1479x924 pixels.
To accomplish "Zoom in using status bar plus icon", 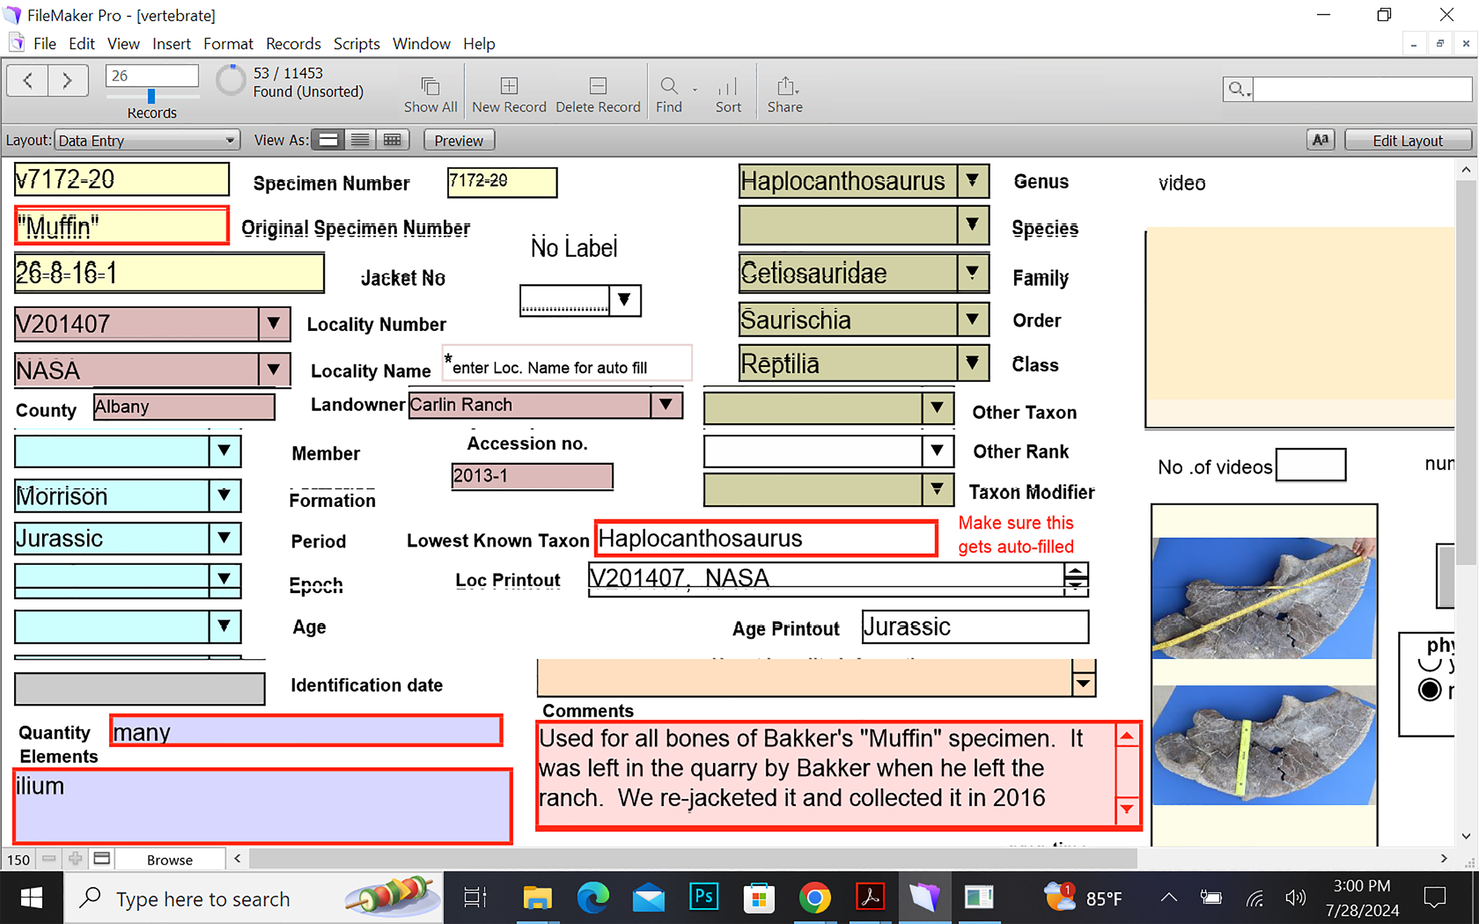I will tap(75, 859).
